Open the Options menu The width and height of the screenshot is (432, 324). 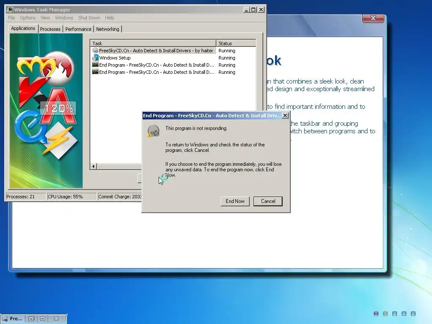27,18
